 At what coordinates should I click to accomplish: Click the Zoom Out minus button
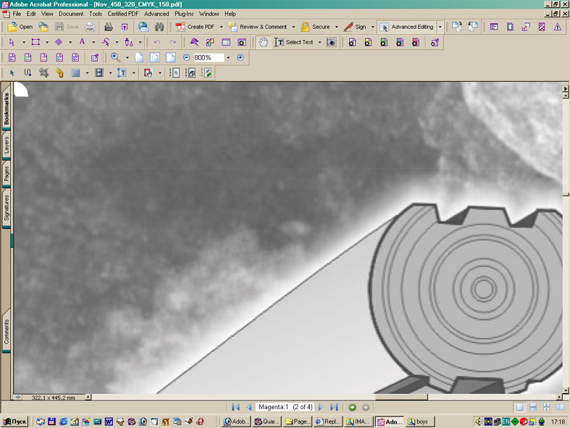[186, 57]
